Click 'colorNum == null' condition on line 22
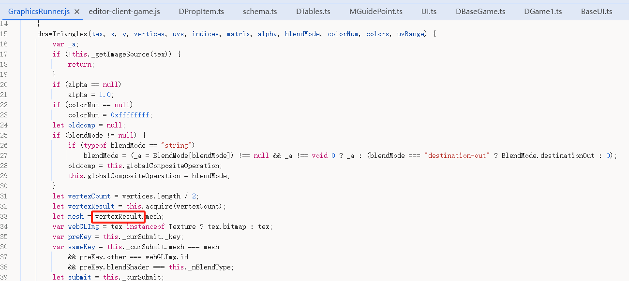This screenshot has width=629, height=281. point(99,105)
